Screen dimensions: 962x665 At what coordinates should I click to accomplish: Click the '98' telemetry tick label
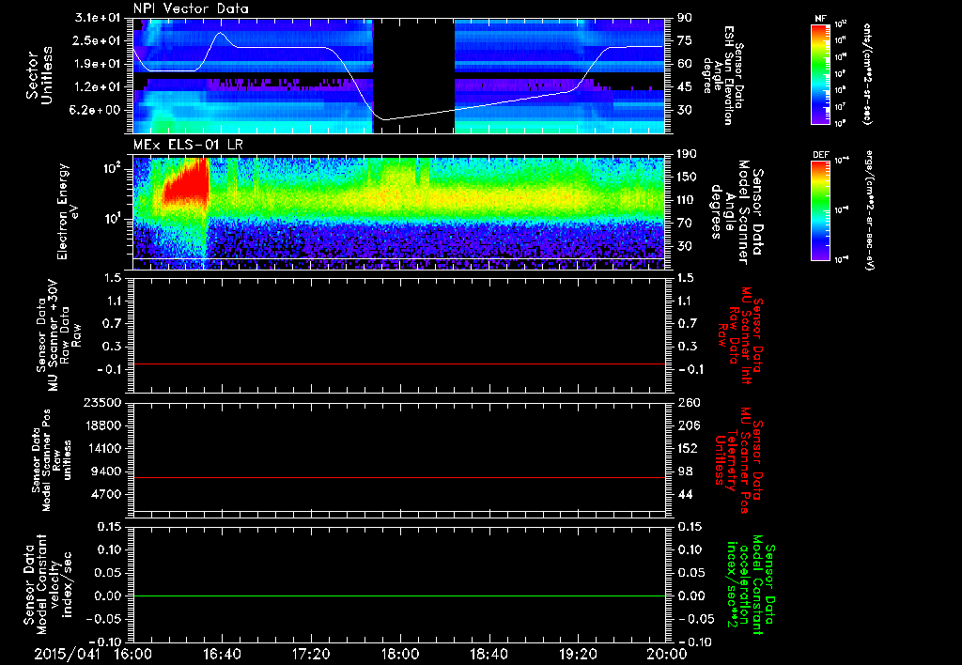click(685, 472)
